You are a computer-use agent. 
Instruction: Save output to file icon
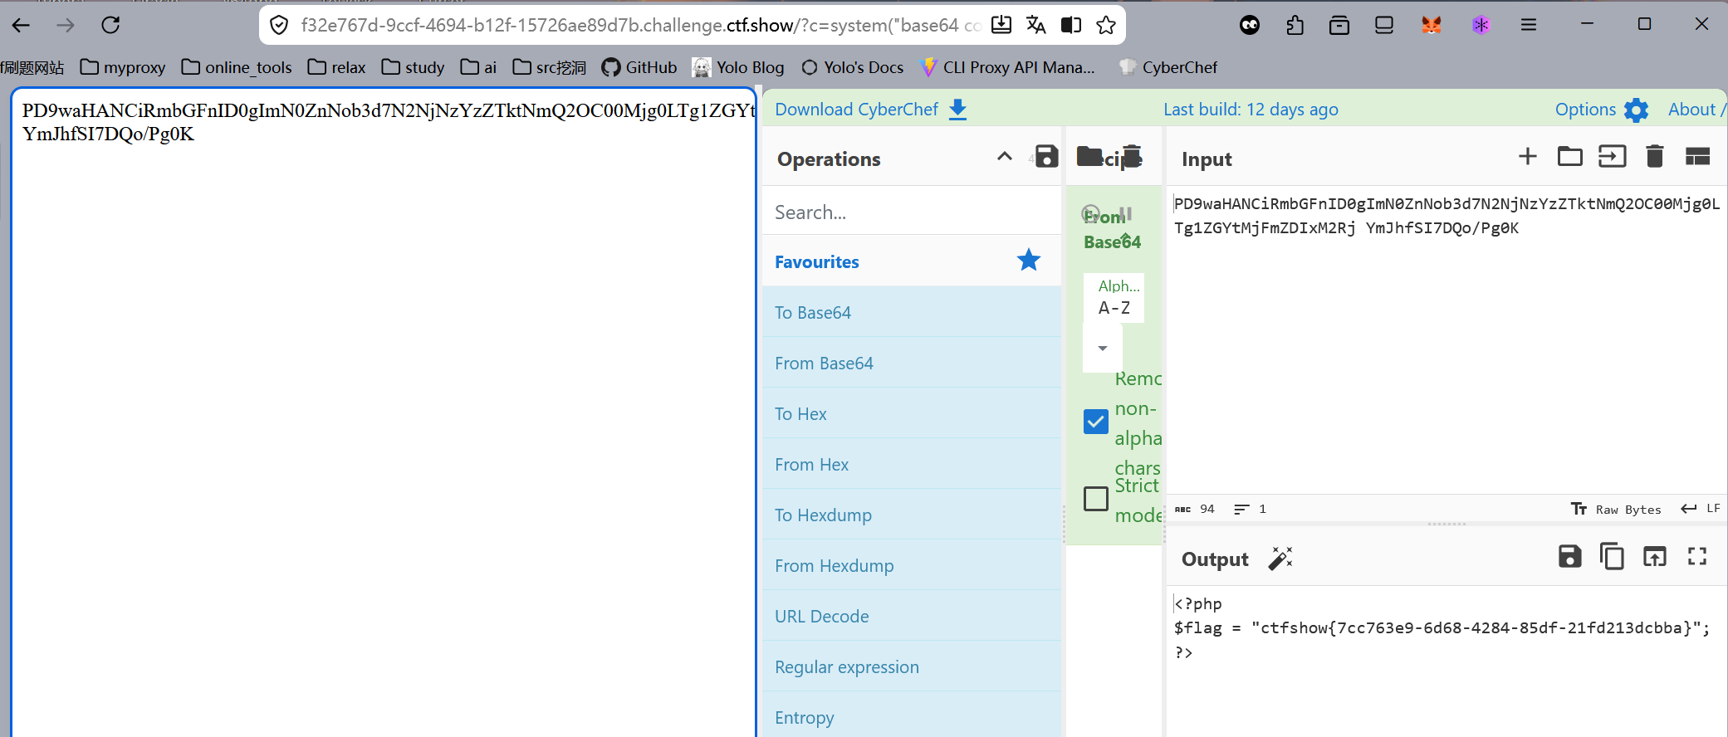1569,556
